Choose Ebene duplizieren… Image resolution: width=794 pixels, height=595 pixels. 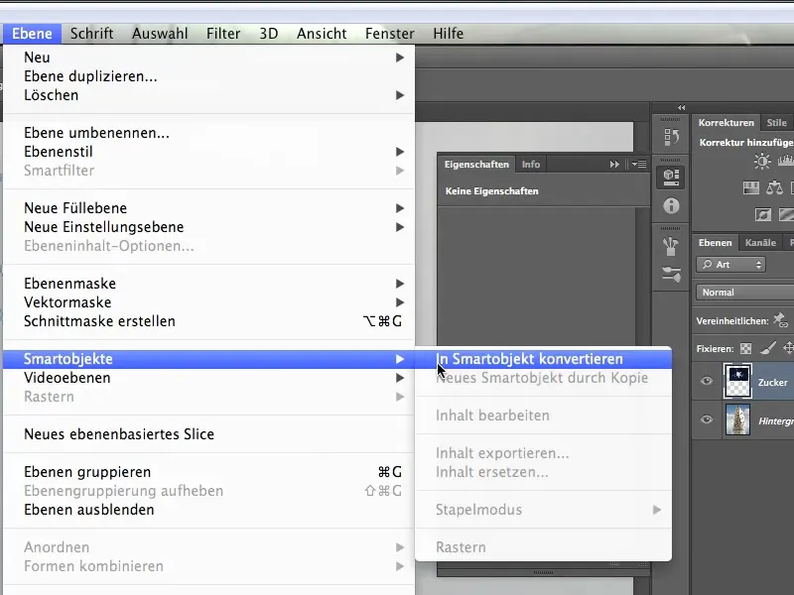tap(208, 76)
